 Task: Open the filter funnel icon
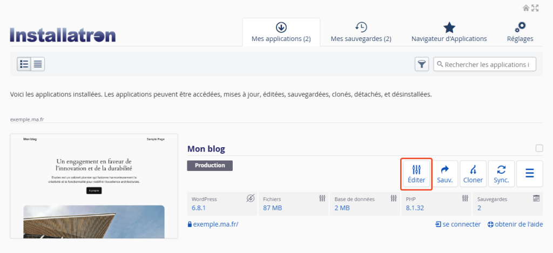pyautogui.click(x=422, y=64)
